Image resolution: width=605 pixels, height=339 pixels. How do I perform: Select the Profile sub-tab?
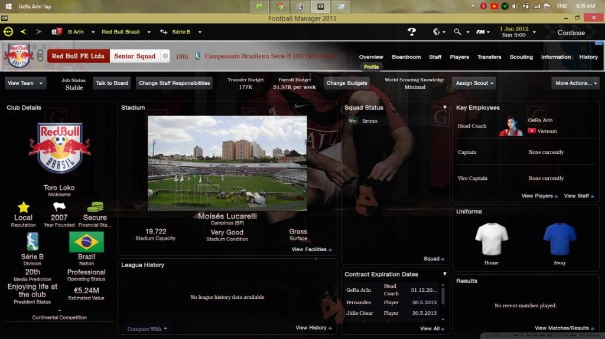click(371, 67)
